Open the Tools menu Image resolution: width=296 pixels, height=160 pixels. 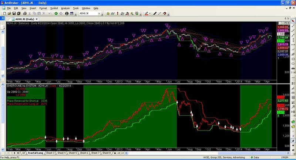point(76,8)
